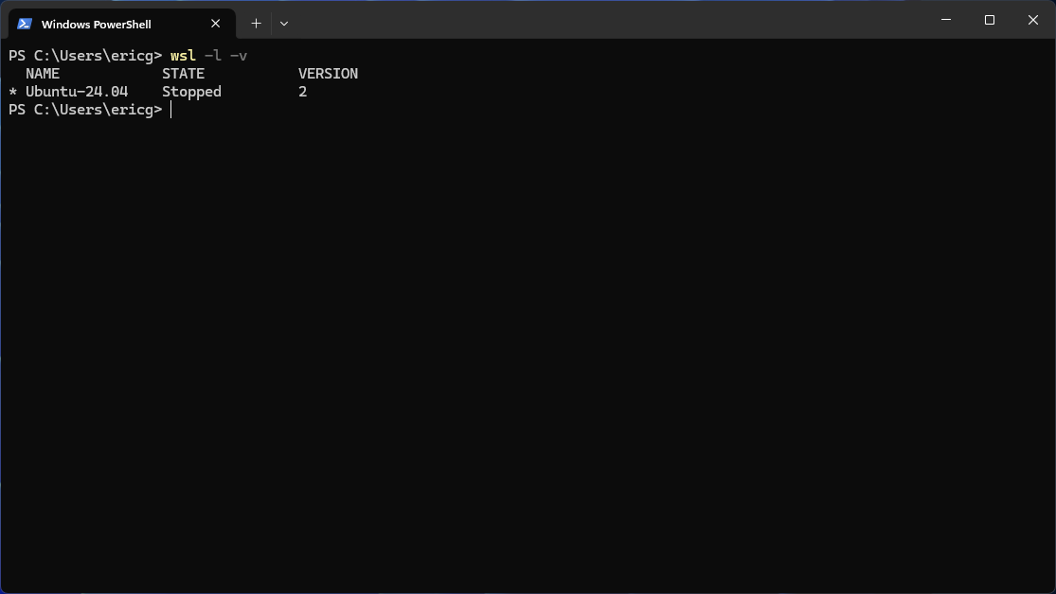Click the STATE column header
Viewport: 1056px width, 594px height.
tap(183, 74)
